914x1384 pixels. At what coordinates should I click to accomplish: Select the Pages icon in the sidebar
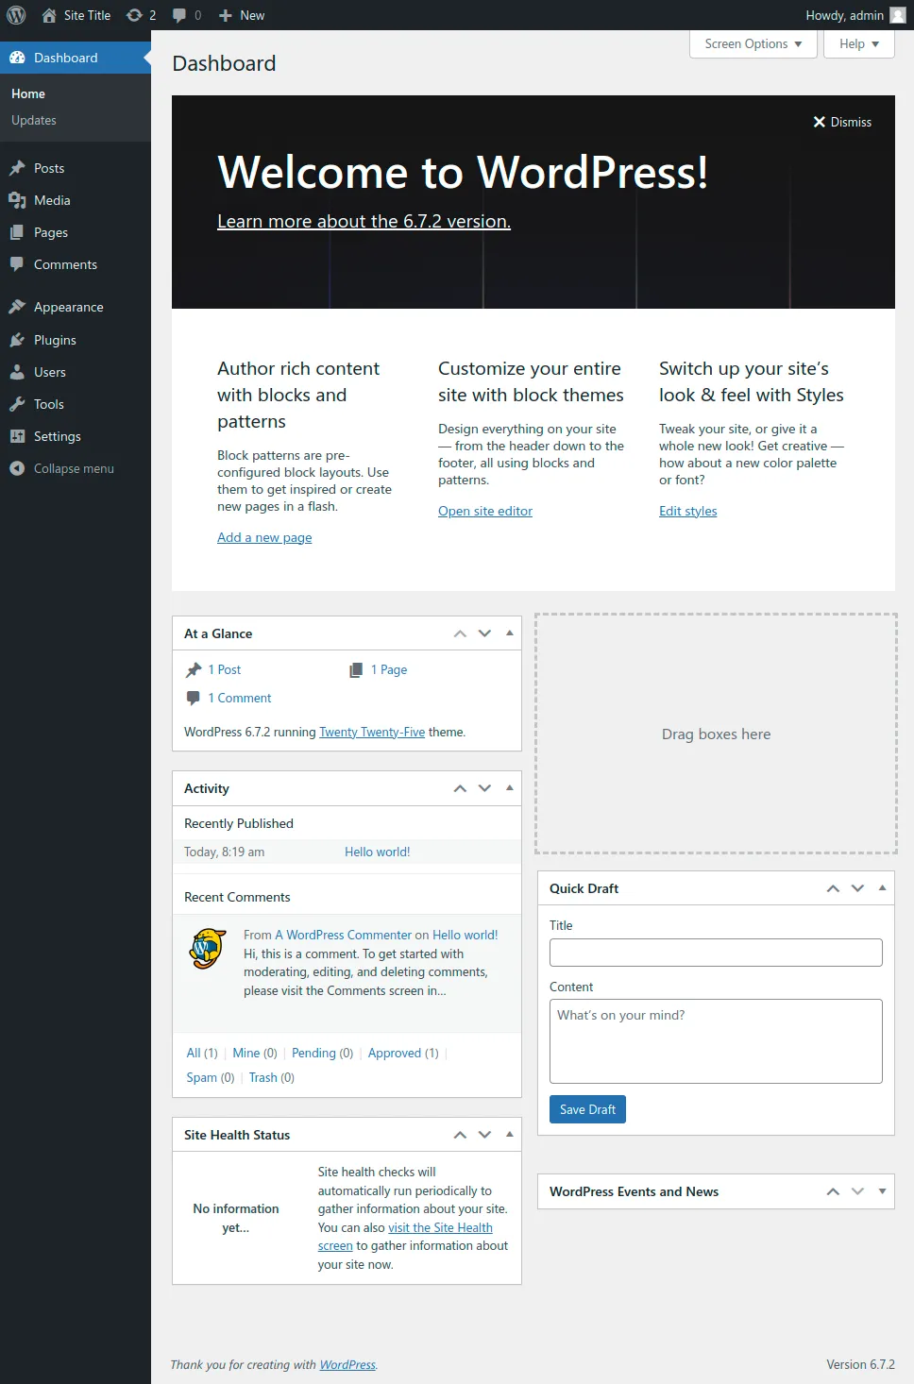(x=19, y=232)
